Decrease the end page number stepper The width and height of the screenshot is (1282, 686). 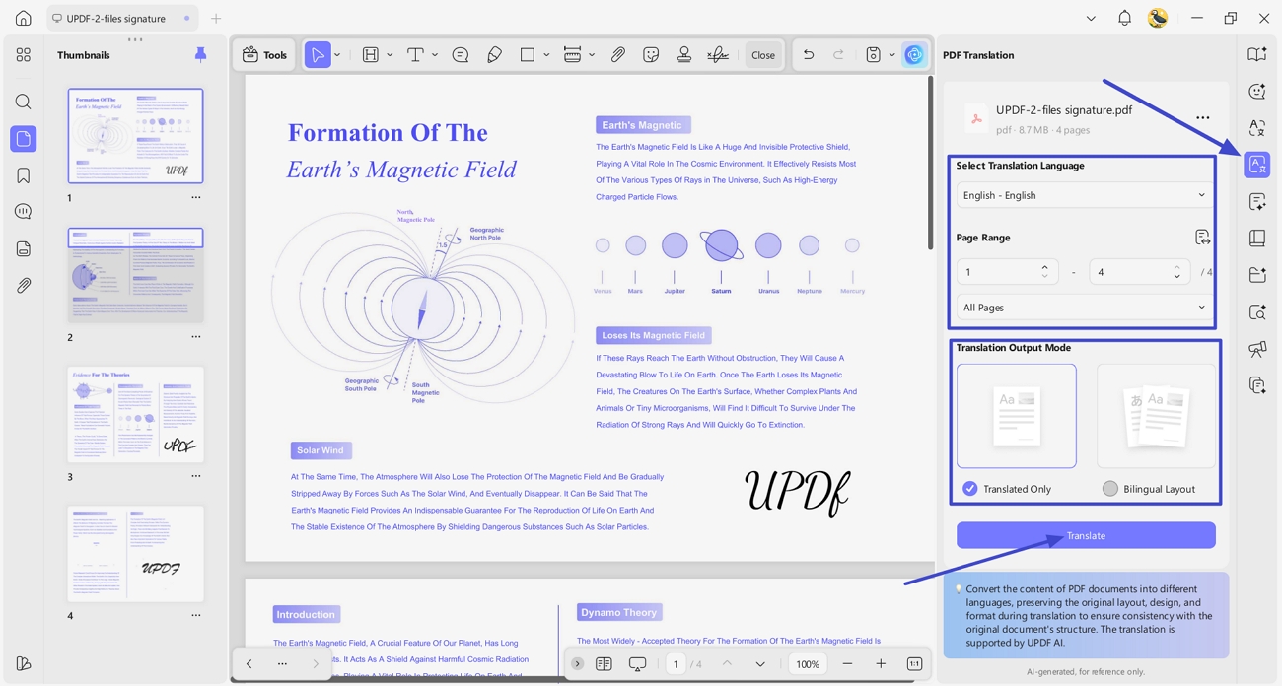tap(1177, 277)
